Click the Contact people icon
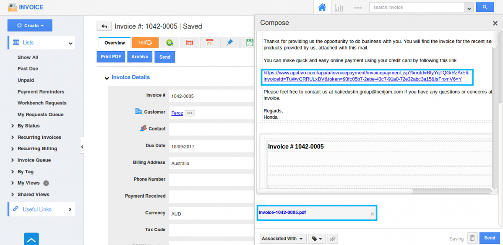This screenshot has width=503, height=245. (143, 128)
